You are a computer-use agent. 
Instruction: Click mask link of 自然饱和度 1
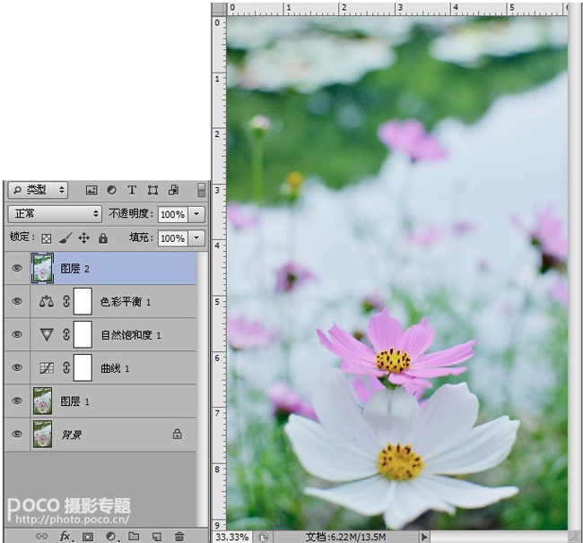[66, 334]
